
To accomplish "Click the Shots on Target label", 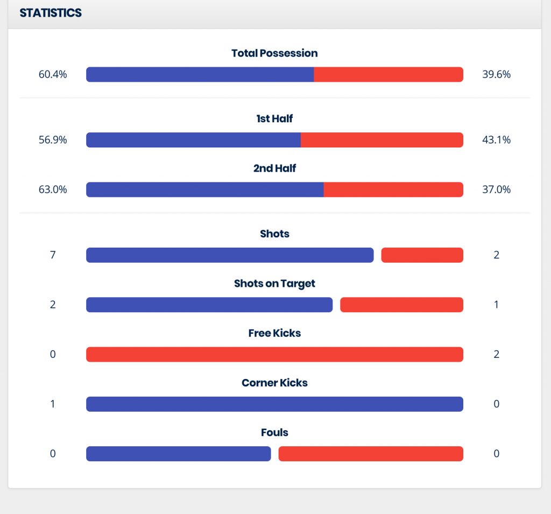I will pyautogui.click(x=274, y=283).
